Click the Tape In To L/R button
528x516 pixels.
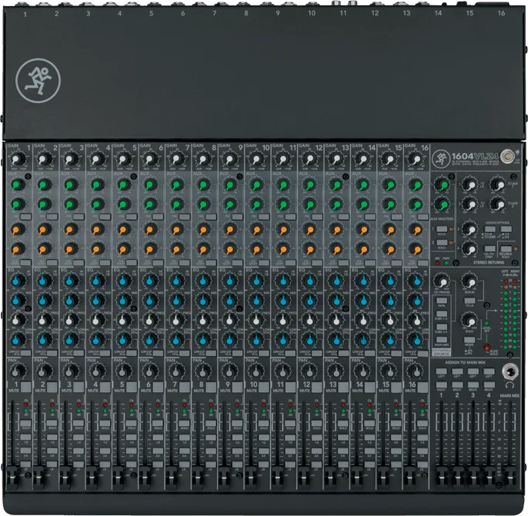click(470, 301)
